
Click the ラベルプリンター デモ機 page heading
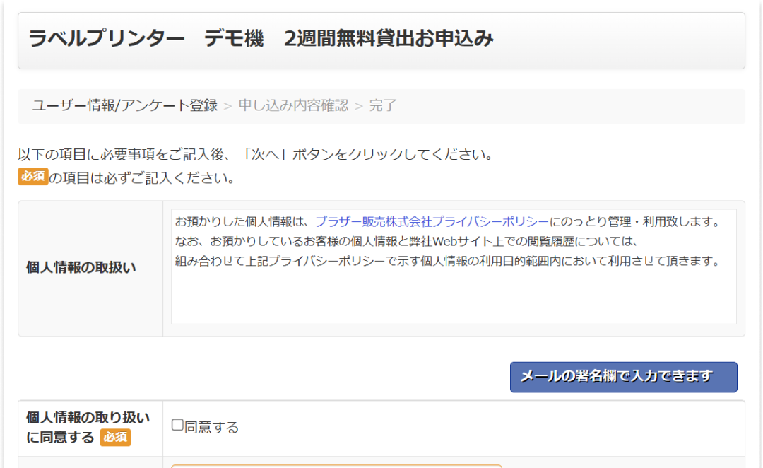[261, 39]
